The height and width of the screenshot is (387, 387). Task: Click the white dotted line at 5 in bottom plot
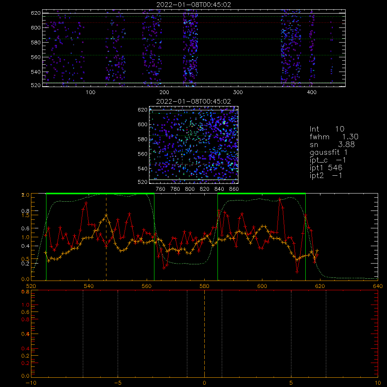click(x=291, y=333)
